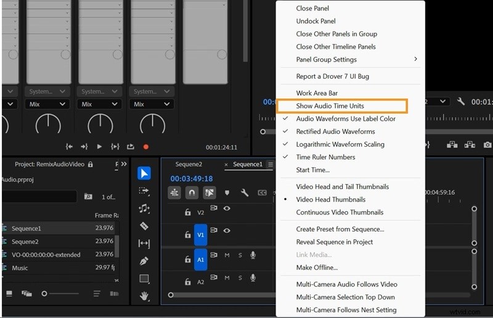
Task: Adjust first pan knob in mixer
Action: (48, 123)
